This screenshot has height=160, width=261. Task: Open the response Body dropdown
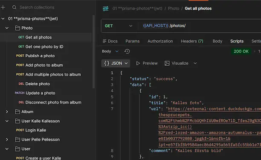tap(110, 51)
